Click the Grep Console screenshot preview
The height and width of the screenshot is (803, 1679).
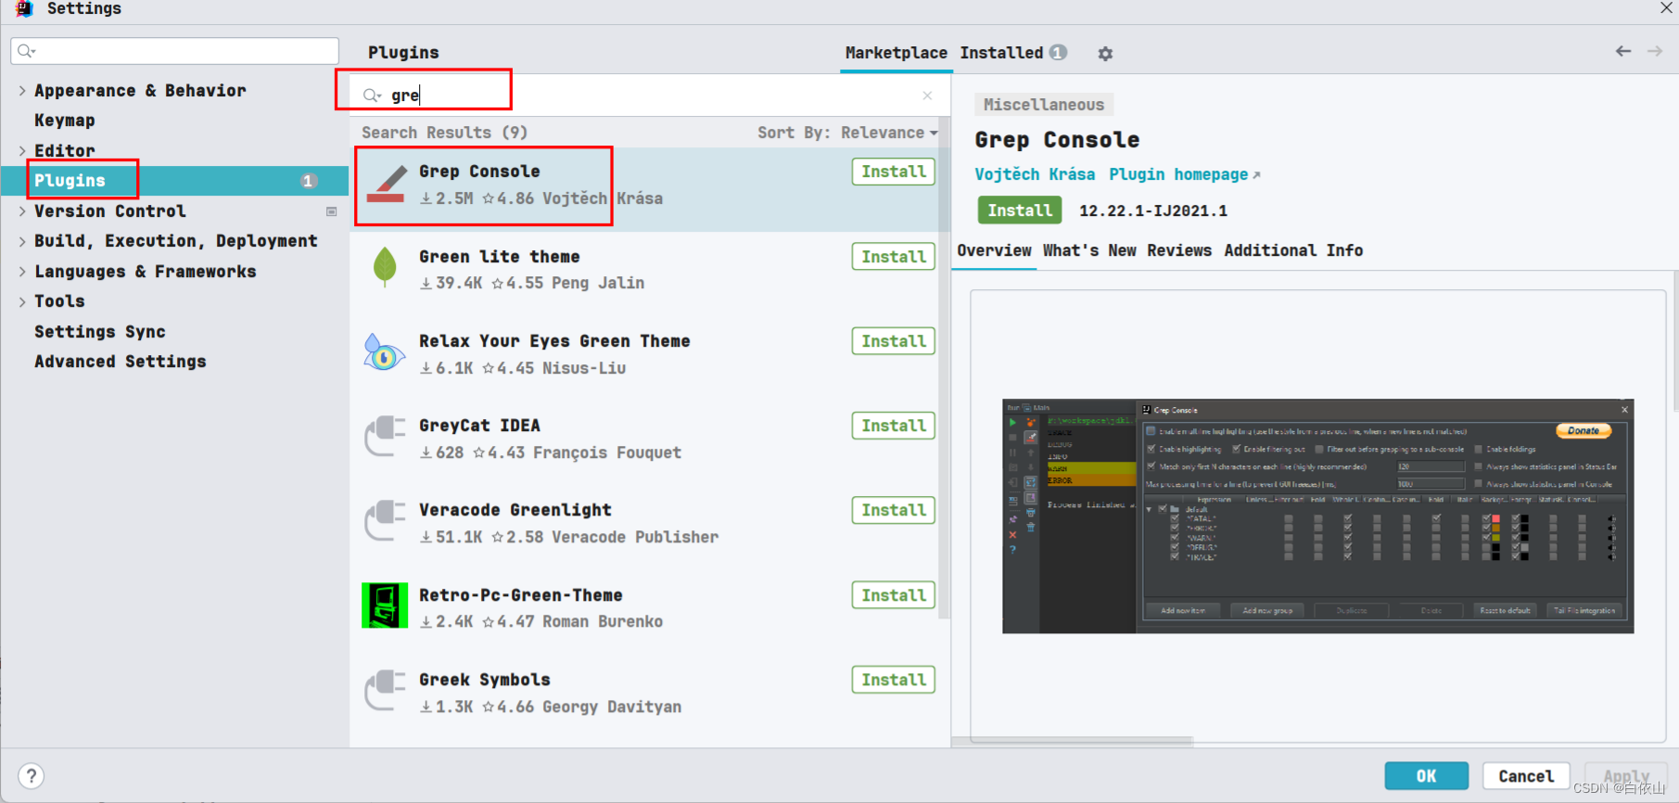point(1317,516)
